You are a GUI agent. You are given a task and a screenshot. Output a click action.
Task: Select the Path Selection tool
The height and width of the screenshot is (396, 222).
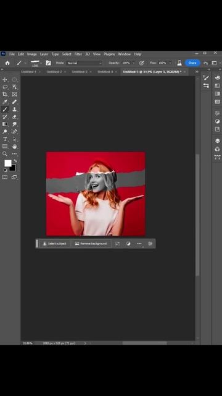click(14, 139)
